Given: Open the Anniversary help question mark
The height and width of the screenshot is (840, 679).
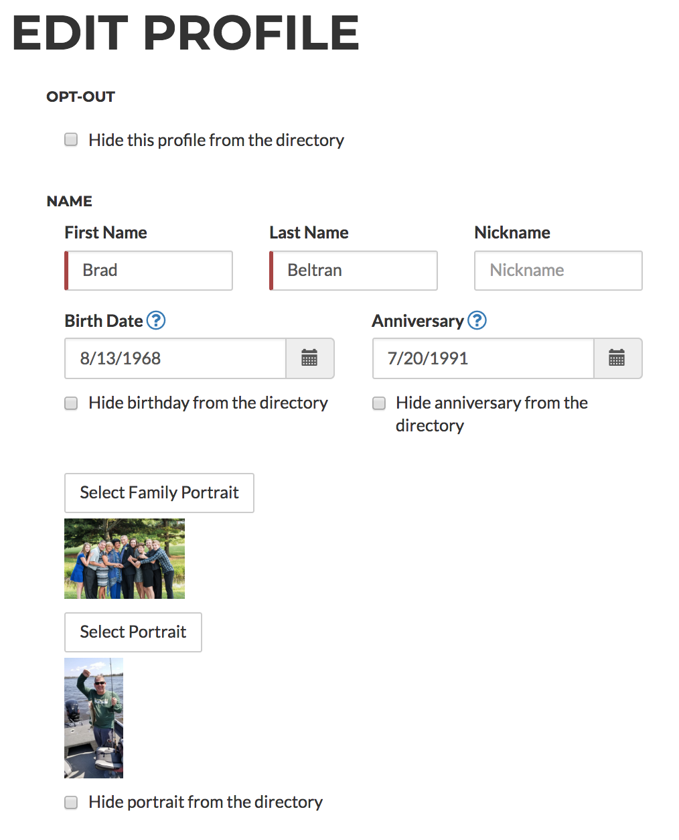Looking at the screenshot, I should click(x=477, y=321).
